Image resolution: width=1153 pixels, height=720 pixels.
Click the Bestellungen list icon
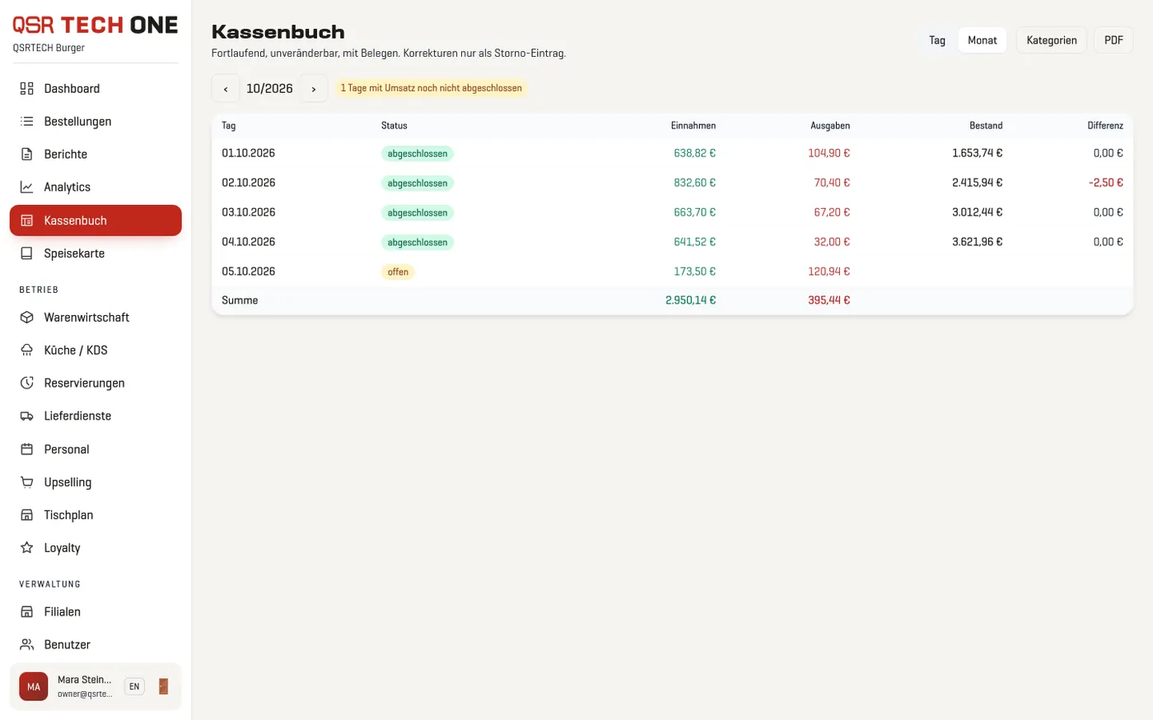click(27, 122)
